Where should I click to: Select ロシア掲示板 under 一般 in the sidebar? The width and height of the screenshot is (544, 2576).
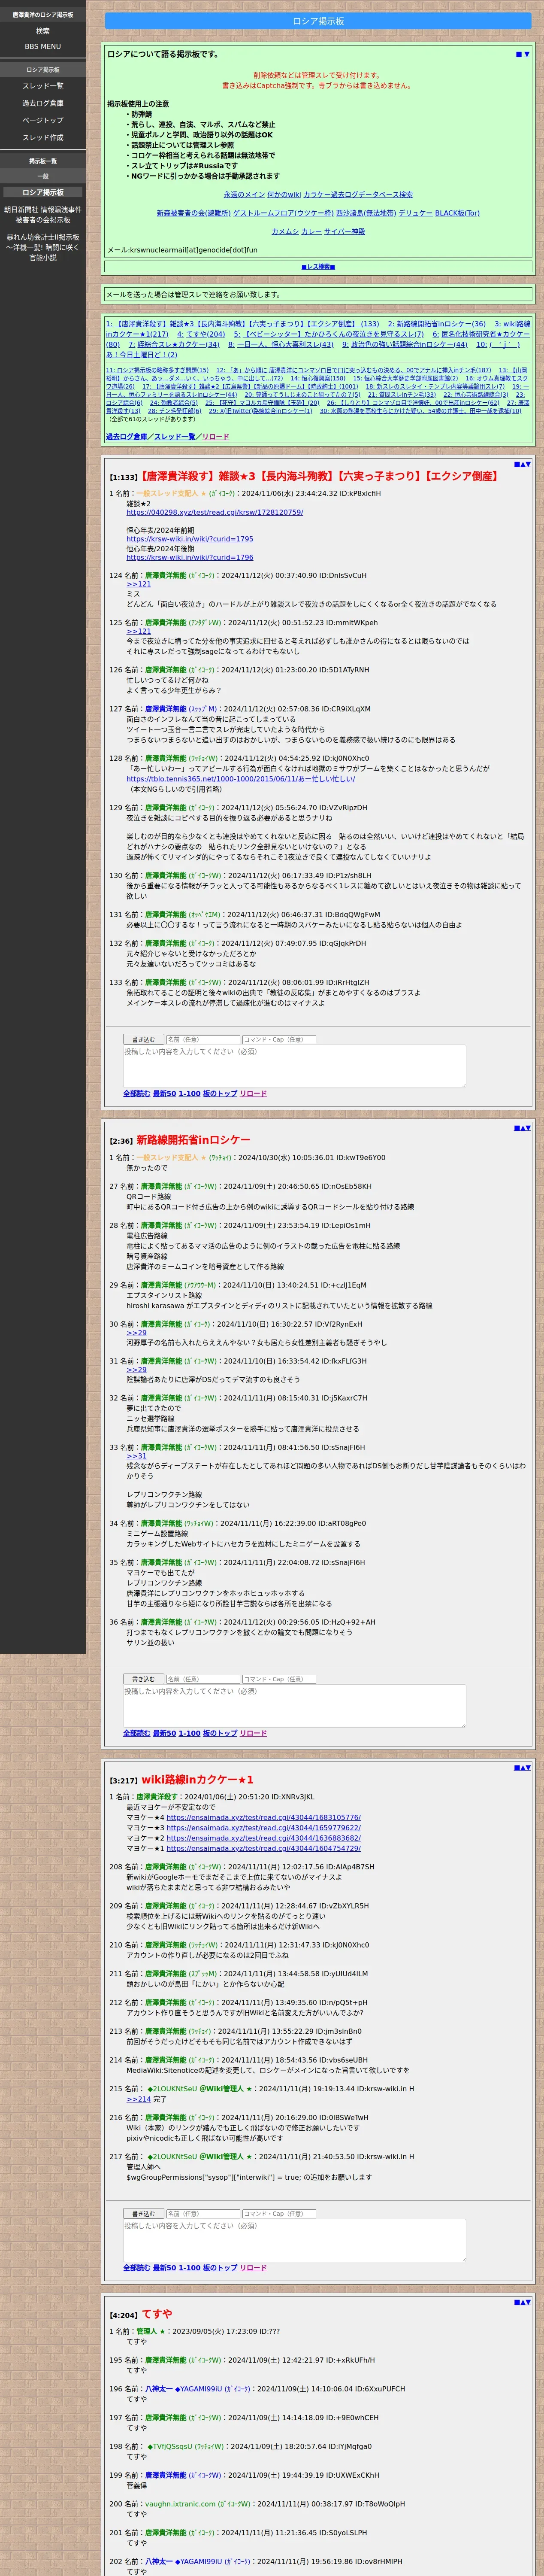43,192
